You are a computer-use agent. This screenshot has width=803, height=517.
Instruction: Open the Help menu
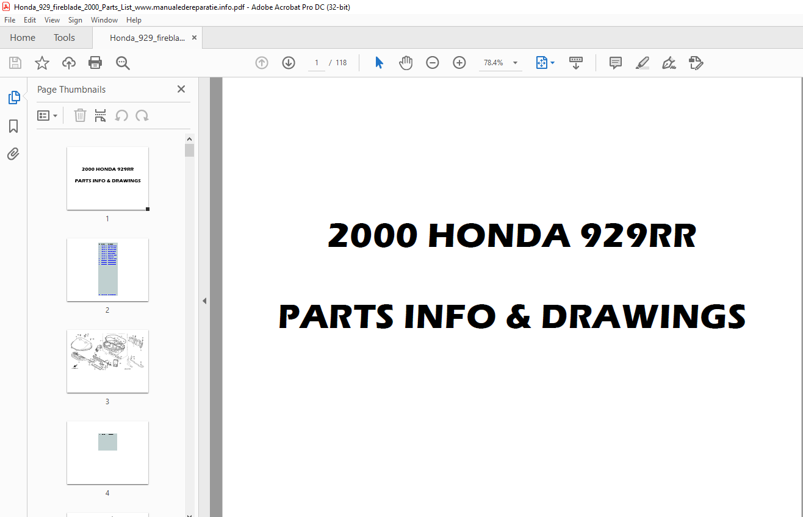click(134, 20)
